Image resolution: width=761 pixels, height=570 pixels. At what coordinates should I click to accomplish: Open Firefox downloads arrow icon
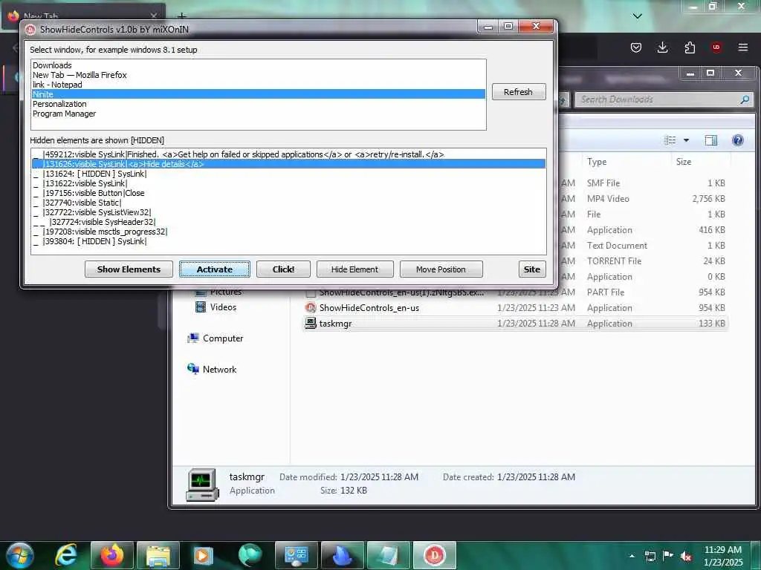pyautogui.click(x=662, y=47)
